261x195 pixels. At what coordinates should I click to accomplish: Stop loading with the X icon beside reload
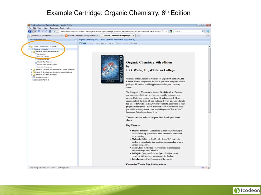point(43,31)
